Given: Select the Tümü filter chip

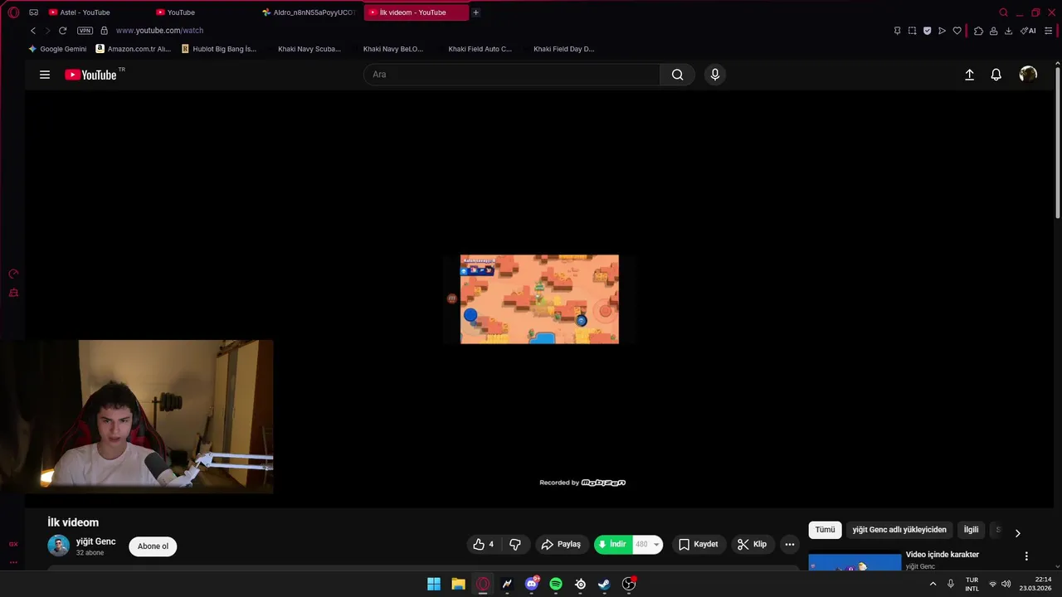Looking at the screenshot, I should tap(825, 530).
